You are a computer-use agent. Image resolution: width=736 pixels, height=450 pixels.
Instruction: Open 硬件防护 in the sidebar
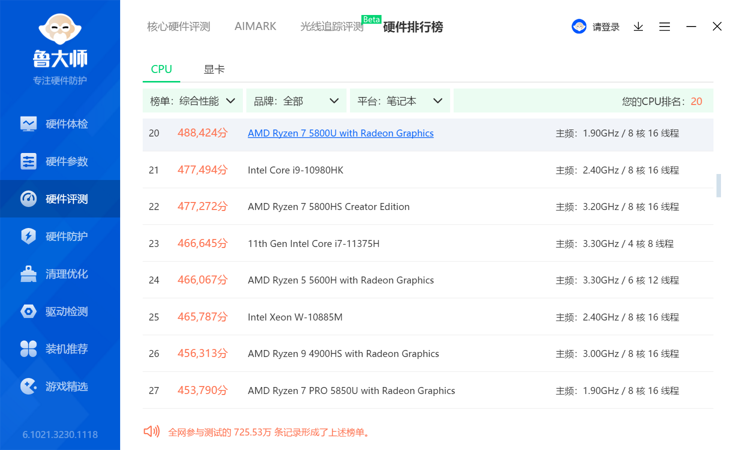(x=60, y=236)
